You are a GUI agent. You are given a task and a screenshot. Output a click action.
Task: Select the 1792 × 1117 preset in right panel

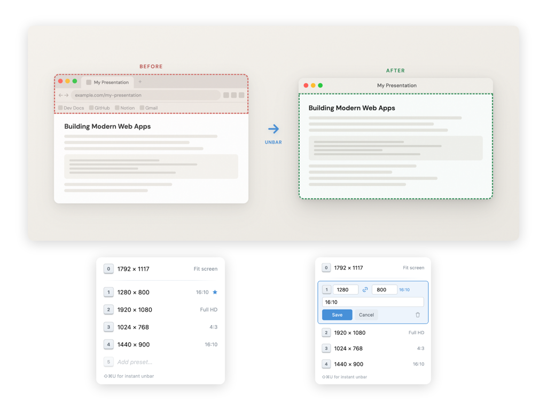[x=373, y=268]
